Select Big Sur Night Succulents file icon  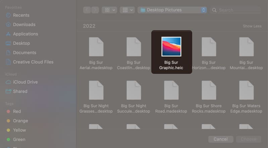coord(134,90)
